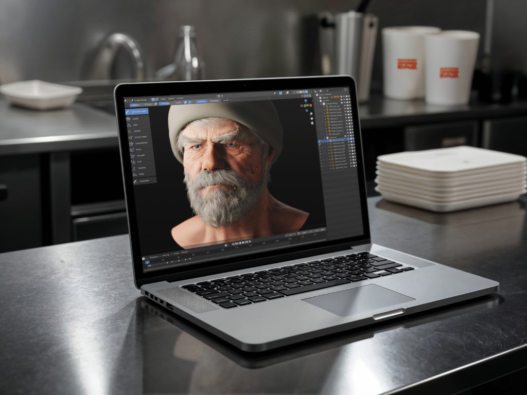Click the viewport zoom magnifier icon
This screenshot has height=395, width=527.
(x=311, y=114)
